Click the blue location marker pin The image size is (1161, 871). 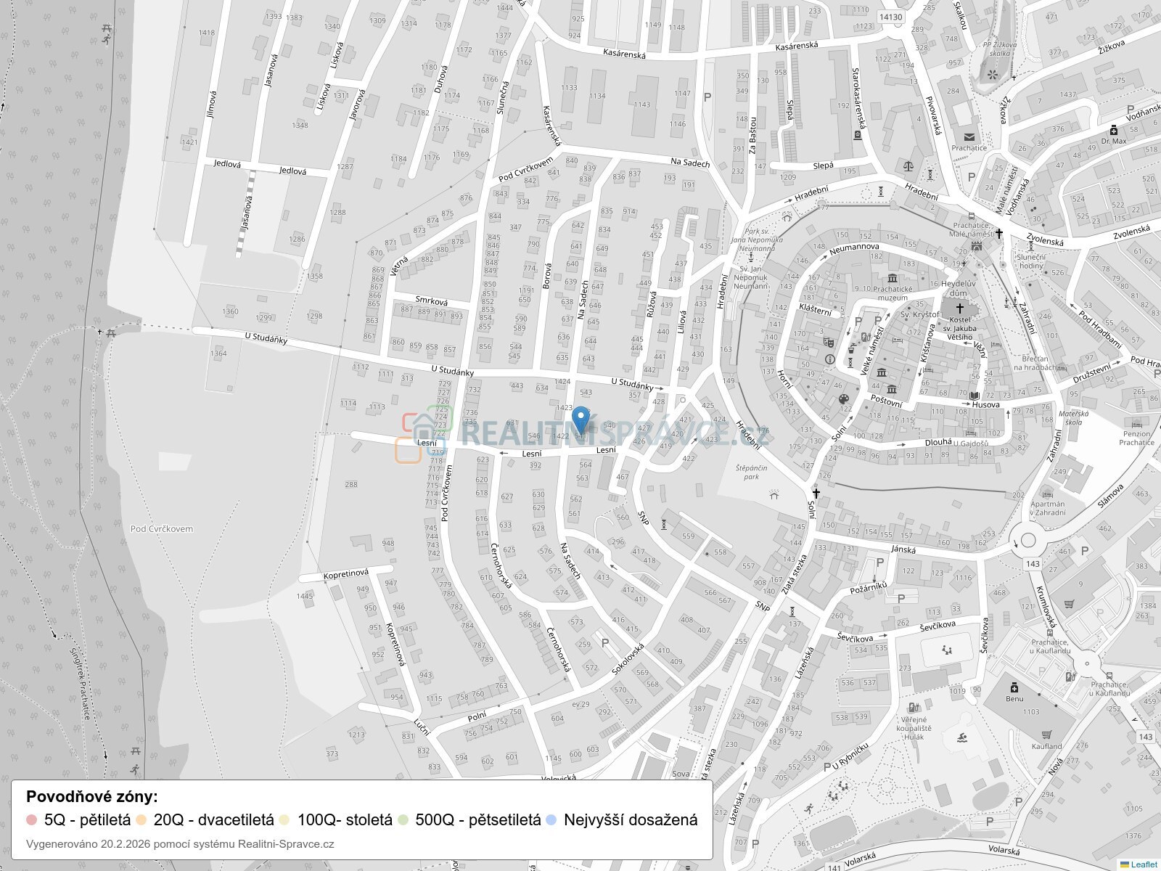580,420
